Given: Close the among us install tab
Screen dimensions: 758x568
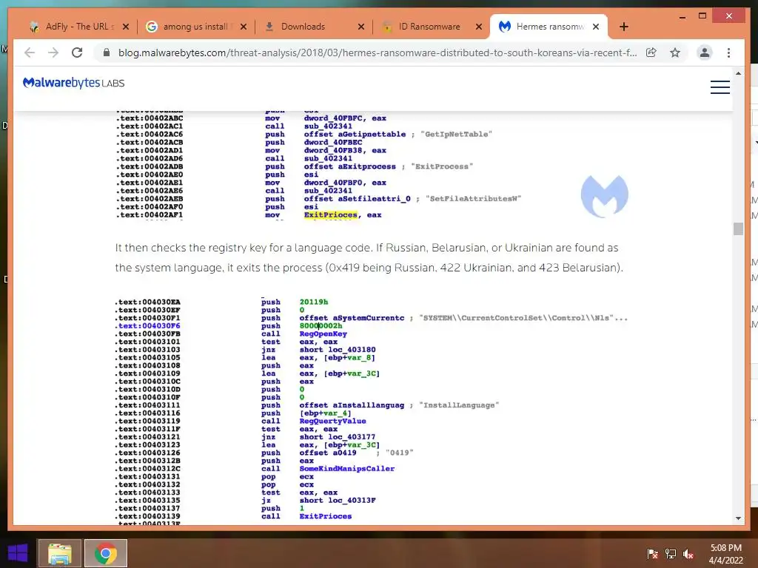Looking at the screenshot, I should (244, 27).
